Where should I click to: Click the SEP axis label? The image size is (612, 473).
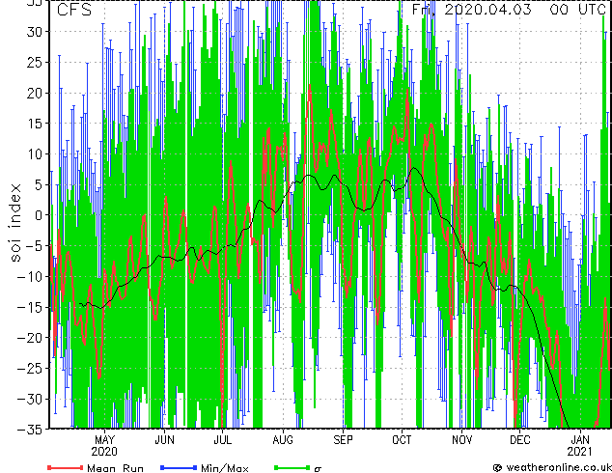click(x=343, y=440)
